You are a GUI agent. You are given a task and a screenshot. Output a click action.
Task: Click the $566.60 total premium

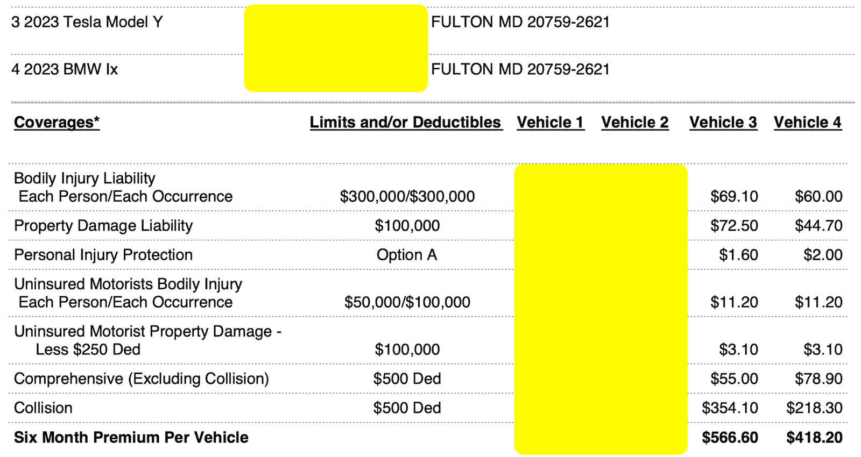pos(730,438)
